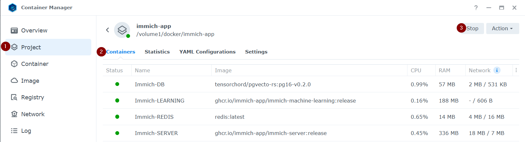Click the Registry search icon in sidebar

14,97
